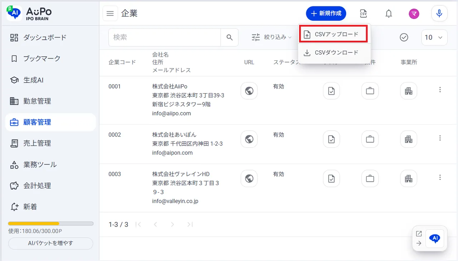Open 会計処理 in sidebar
Screen dimensions: 458x261
[50, 186]
